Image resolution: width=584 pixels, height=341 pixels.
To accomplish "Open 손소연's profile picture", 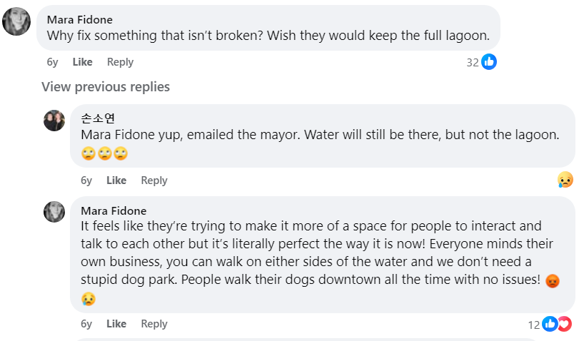I will tap(54, 121).
